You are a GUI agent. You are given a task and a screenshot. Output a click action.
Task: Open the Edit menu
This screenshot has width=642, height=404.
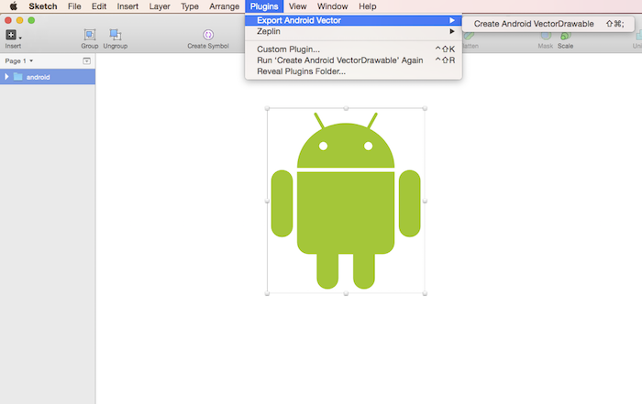[x=99, y=6]
